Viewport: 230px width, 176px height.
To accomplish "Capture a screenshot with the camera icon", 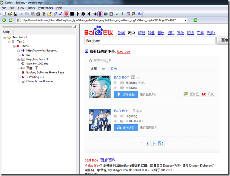I will coord(105,14).
